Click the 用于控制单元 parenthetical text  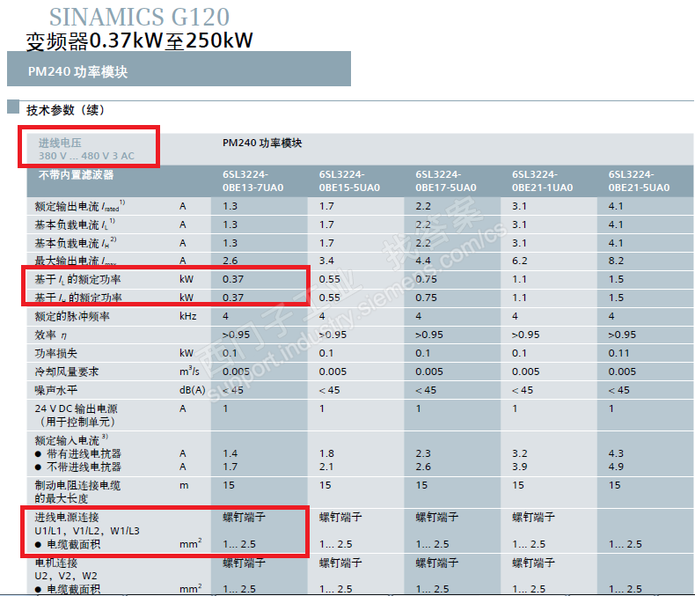tap(77, 422)
